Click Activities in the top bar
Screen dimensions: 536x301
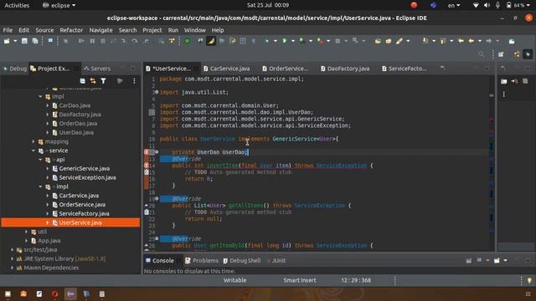17,5
